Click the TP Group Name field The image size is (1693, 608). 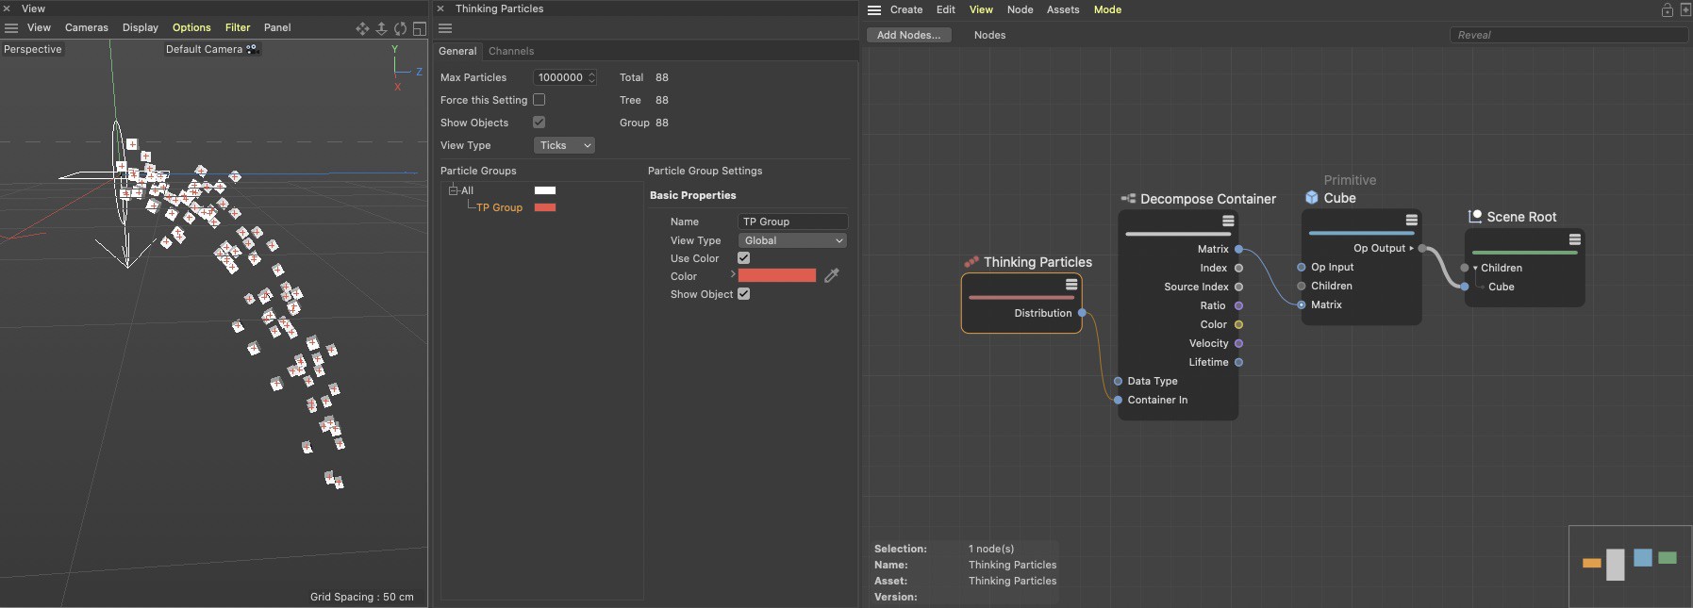click(x=793, y=222)
